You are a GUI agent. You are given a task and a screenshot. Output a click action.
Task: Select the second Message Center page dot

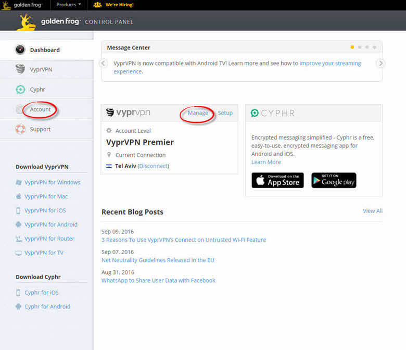click(360, 47)
